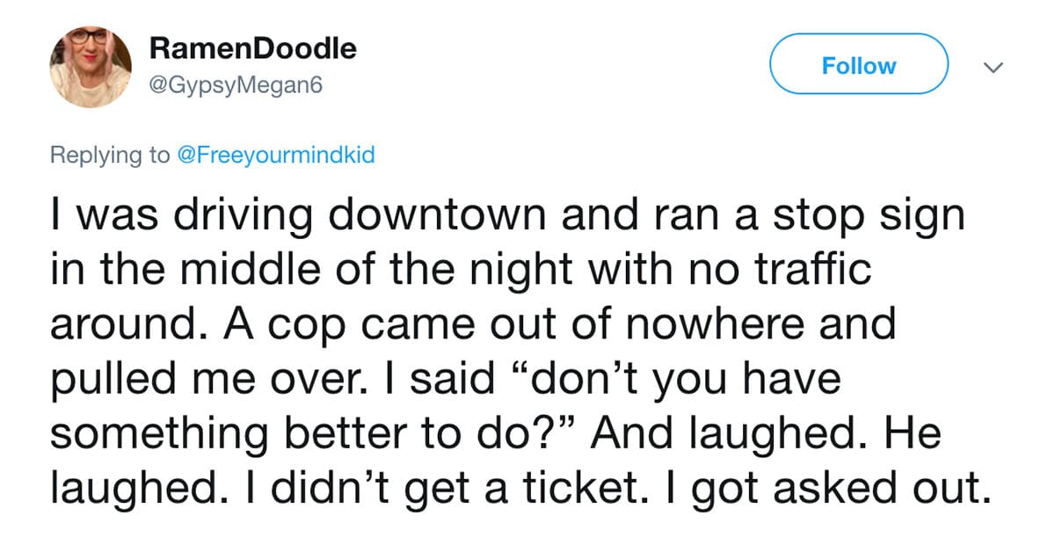This screenshot has height=552, width=1055.
Task: Click the word 'pulled' in the tweet
Action: pos(107,377)
